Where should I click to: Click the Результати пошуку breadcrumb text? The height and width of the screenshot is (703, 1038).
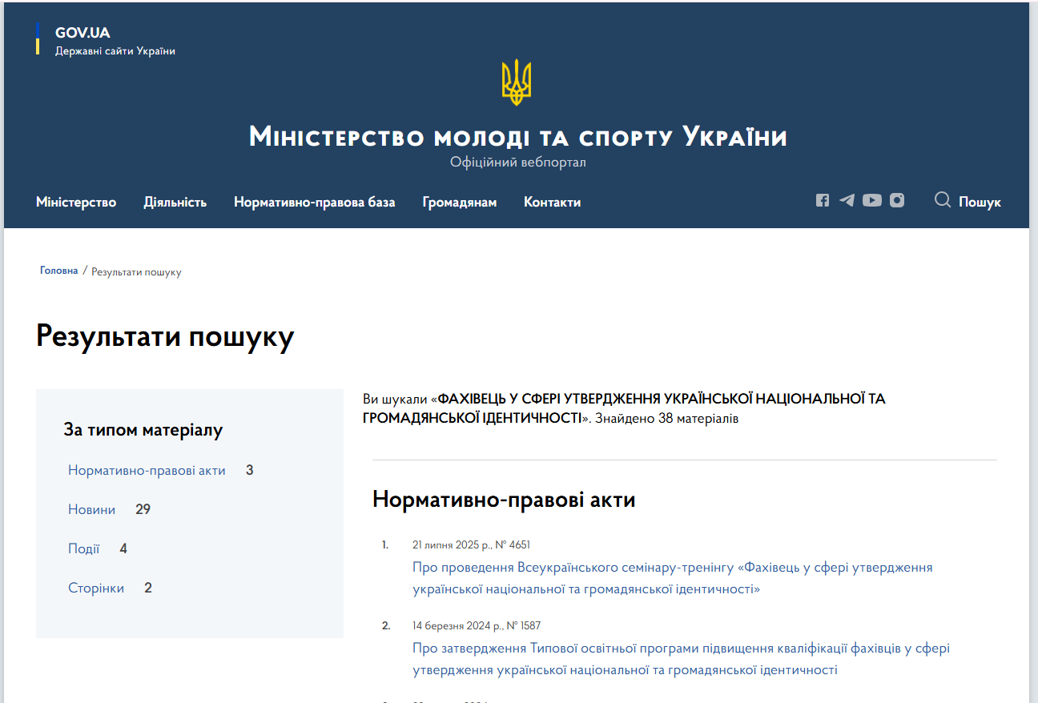(x=136, y=272)
